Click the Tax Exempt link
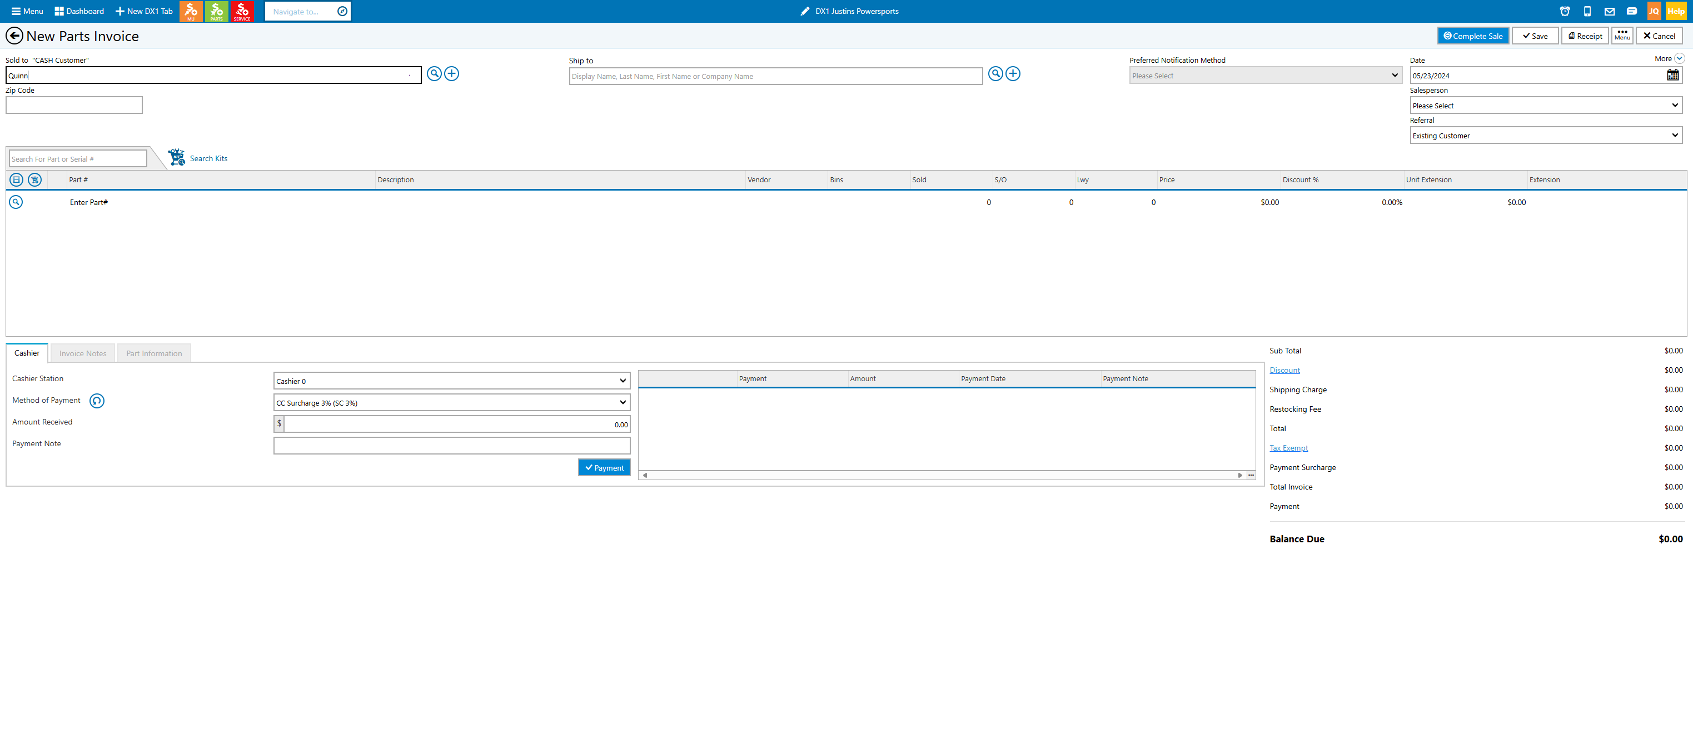This screenshot has height=739, width=1693. (x=1288, y=448)
